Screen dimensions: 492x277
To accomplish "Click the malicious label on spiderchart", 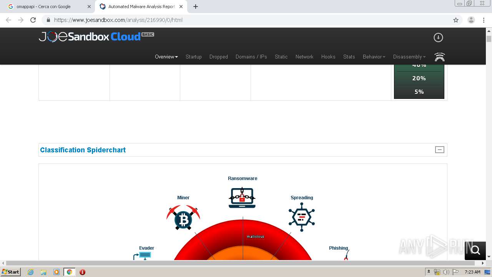I will (256, 237).
